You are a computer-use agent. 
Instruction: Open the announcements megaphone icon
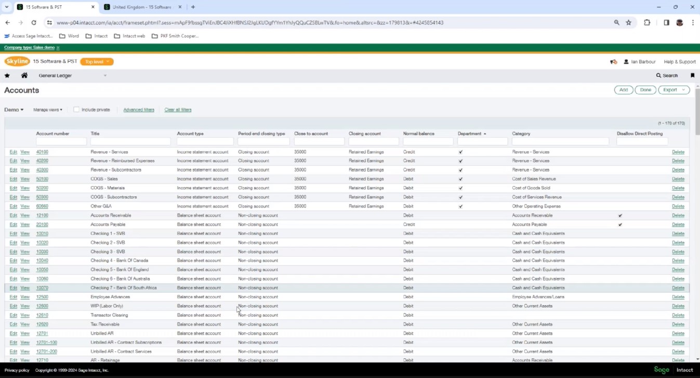(x=613, y=61)
